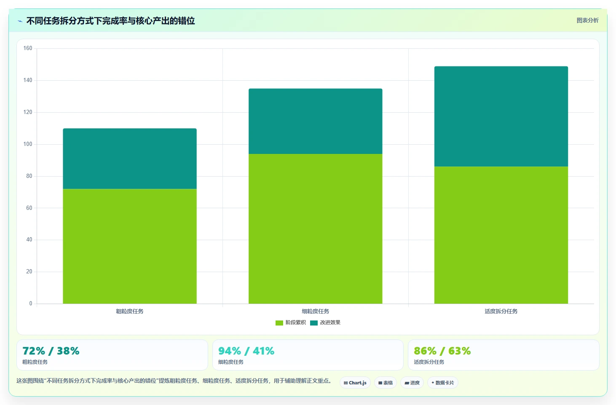The width and height of the screenshot is (616, 405).
Task: Select the 86% / 63% data card
Action: pyautogui.click(x=504, y=355)
